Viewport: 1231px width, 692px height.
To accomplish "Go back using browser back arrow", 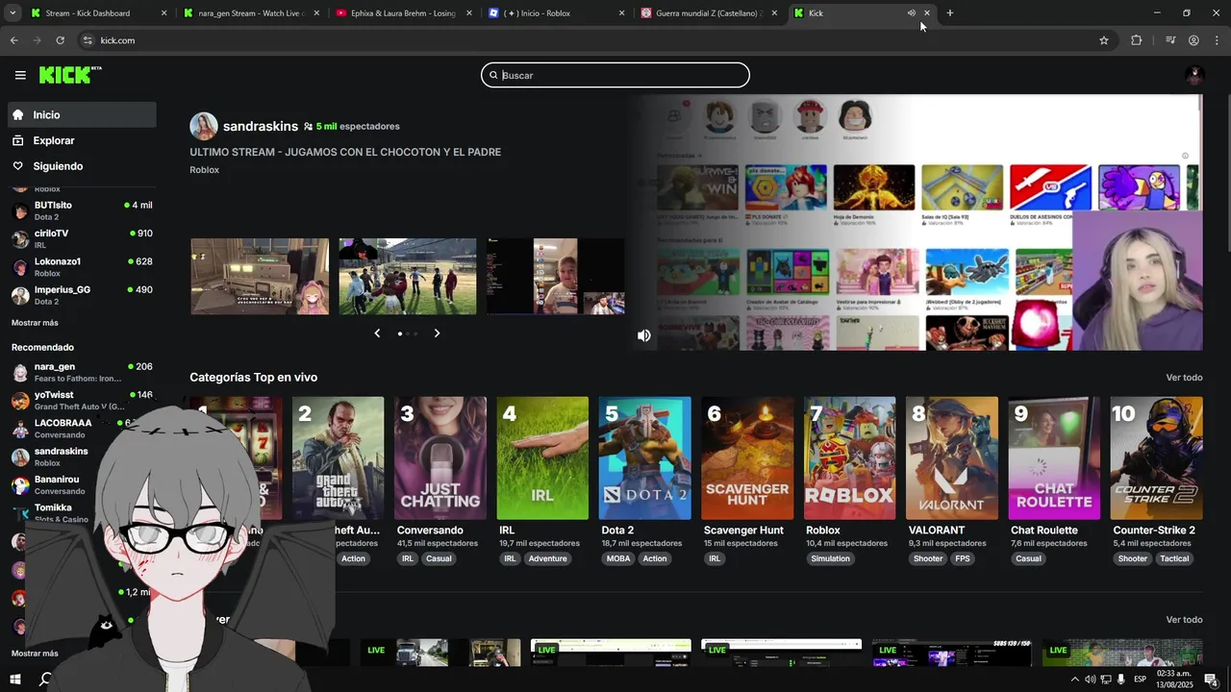I will tap(13, 40).
